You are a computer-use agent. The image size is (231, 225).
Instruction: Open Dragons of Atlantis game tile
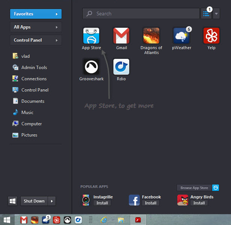[151, 36]
